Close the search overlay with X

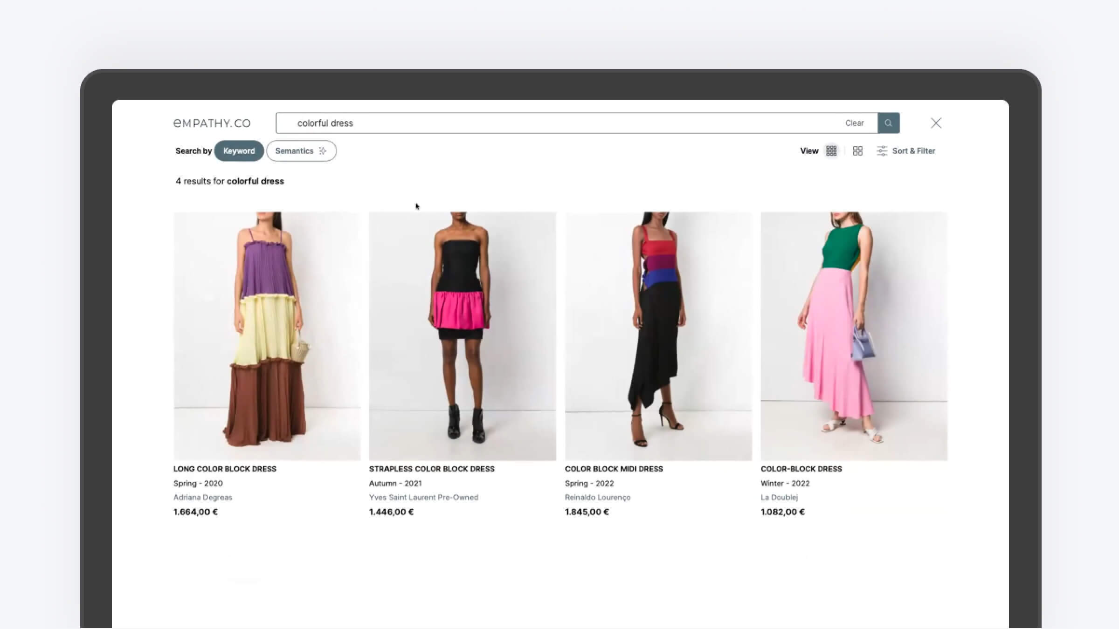(936, 123)
